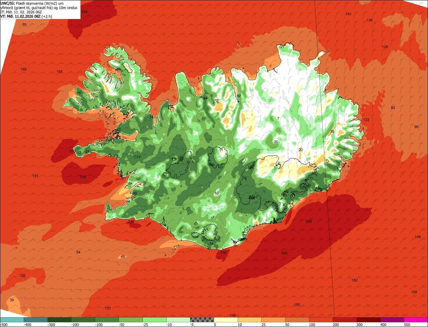Screen dimensions: 428x327
Task: Click the '-300' legend scale label
Action: [51, 325]
